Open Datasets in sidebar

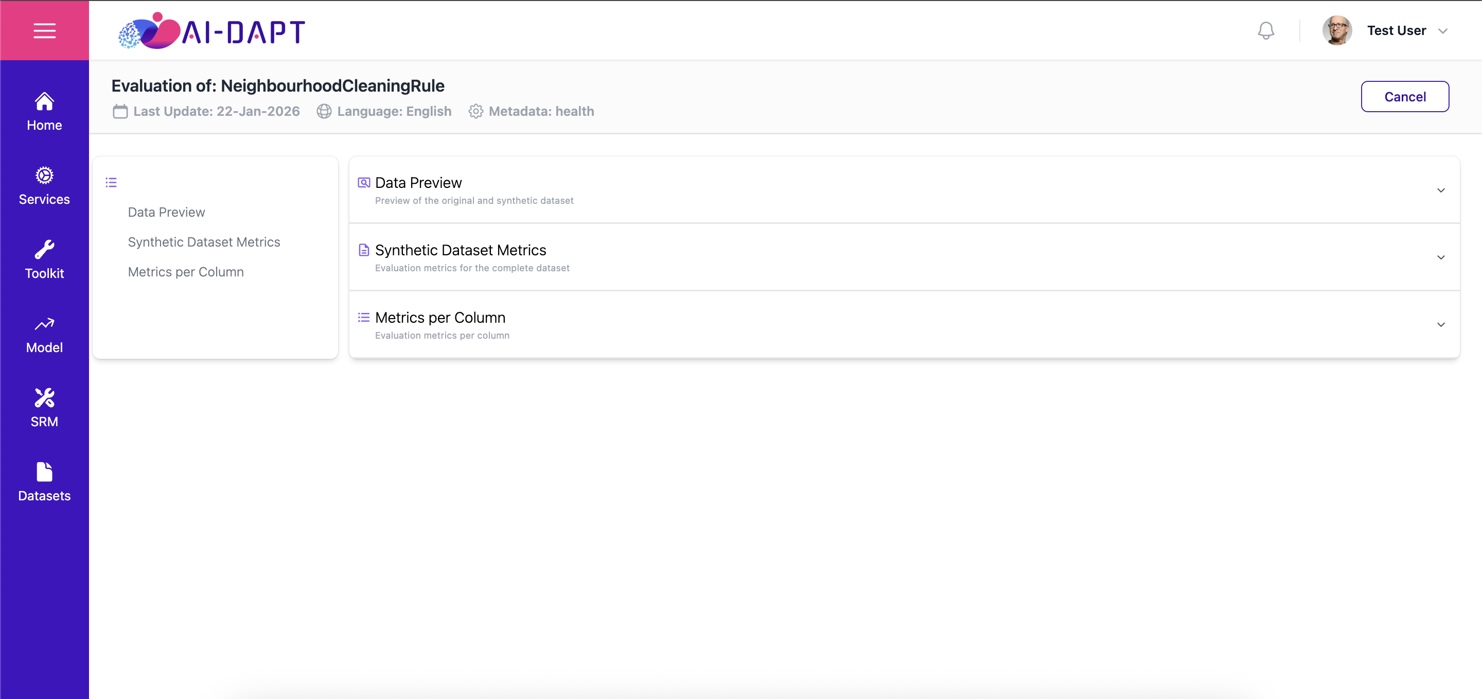click(x=44, y=483)
